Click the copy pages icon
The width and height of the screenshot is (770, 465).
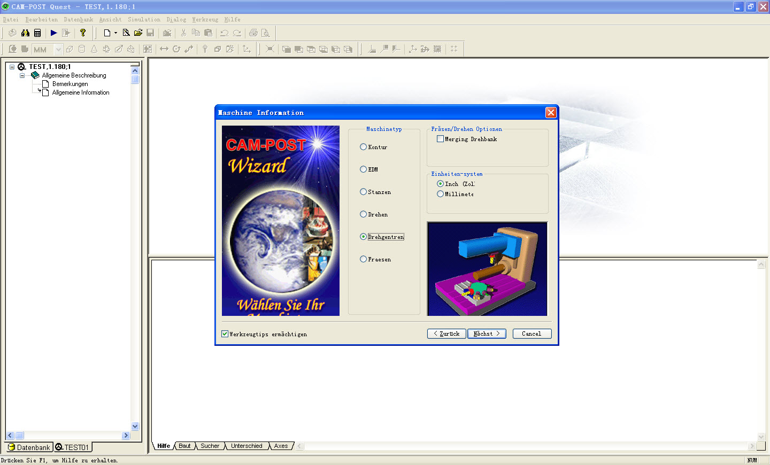(196, 33)
